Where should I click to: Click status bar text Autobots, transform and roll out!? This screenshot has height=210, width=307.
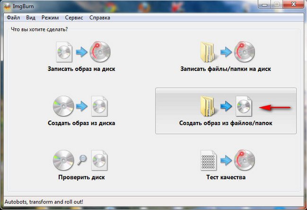pyautogui.click(x=44, y=202)
